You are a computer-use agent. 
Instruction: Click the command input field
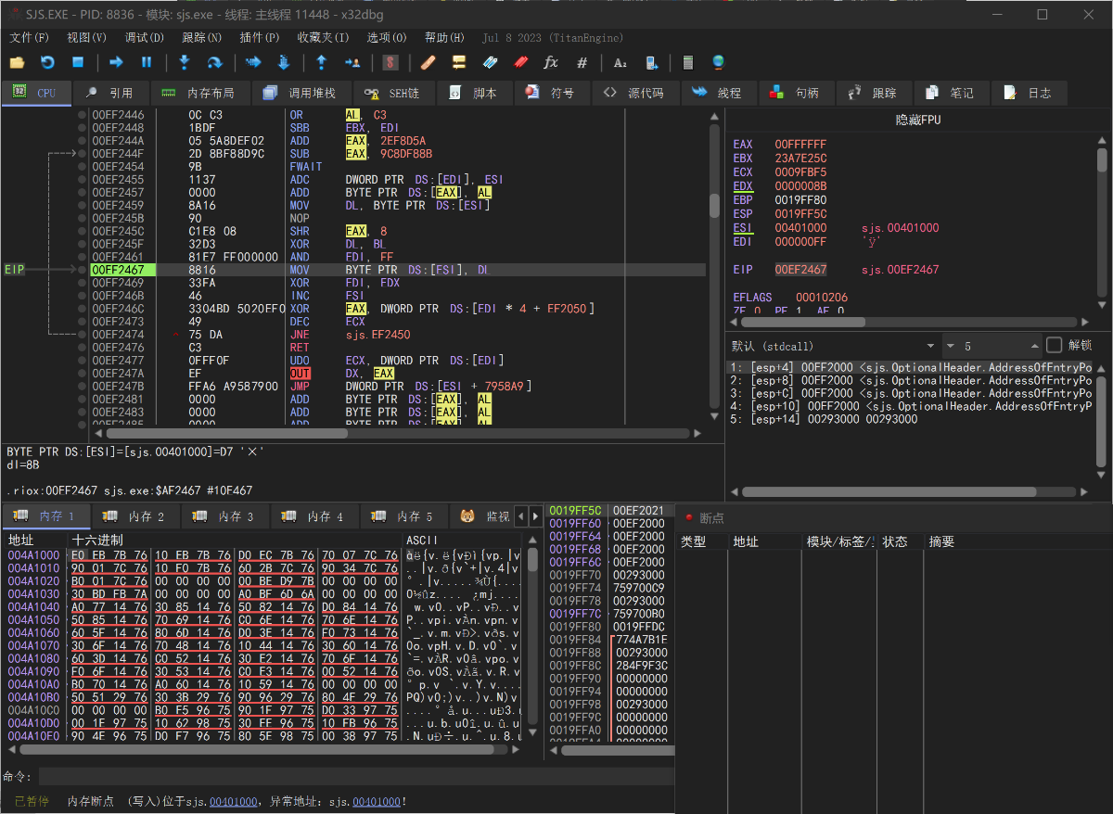click(x=356, y=776)
